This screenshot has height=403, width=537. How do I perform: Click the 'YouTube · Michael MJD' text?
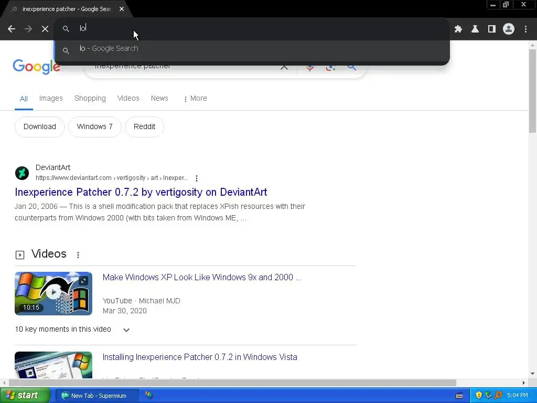pyautogui.click(x=142, y=301)
